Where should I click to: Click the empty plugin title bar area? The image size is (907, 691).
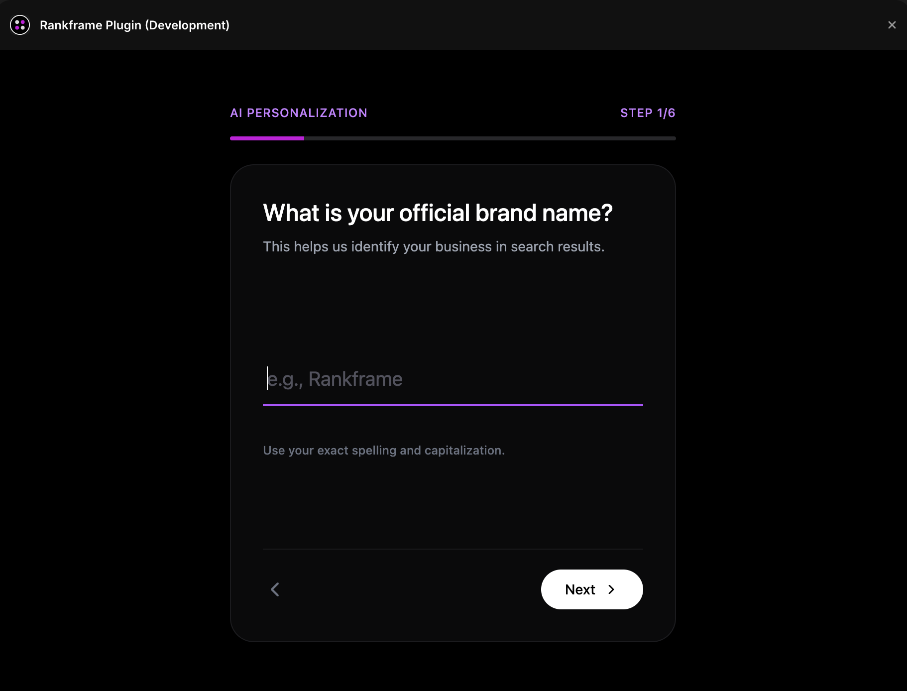coord(548,25)
